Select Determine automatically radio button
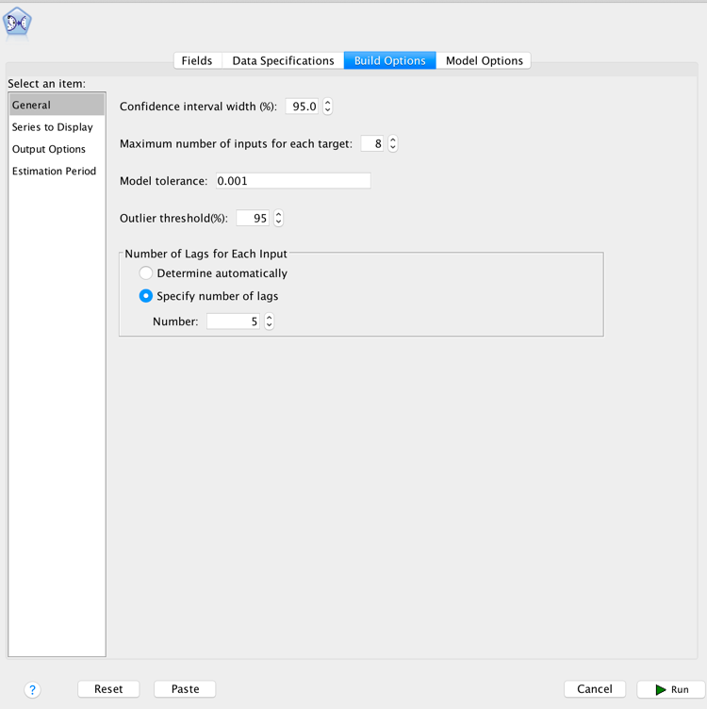 [x=145, y=273]
